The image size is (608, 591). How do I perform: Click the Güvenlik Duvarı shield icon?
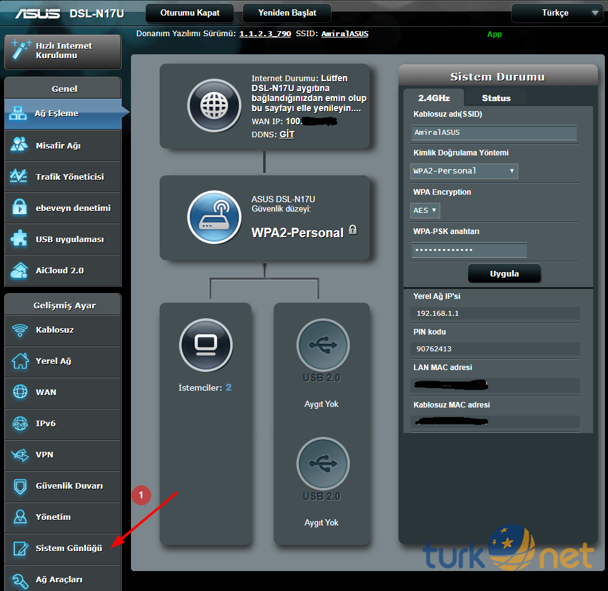20,486
